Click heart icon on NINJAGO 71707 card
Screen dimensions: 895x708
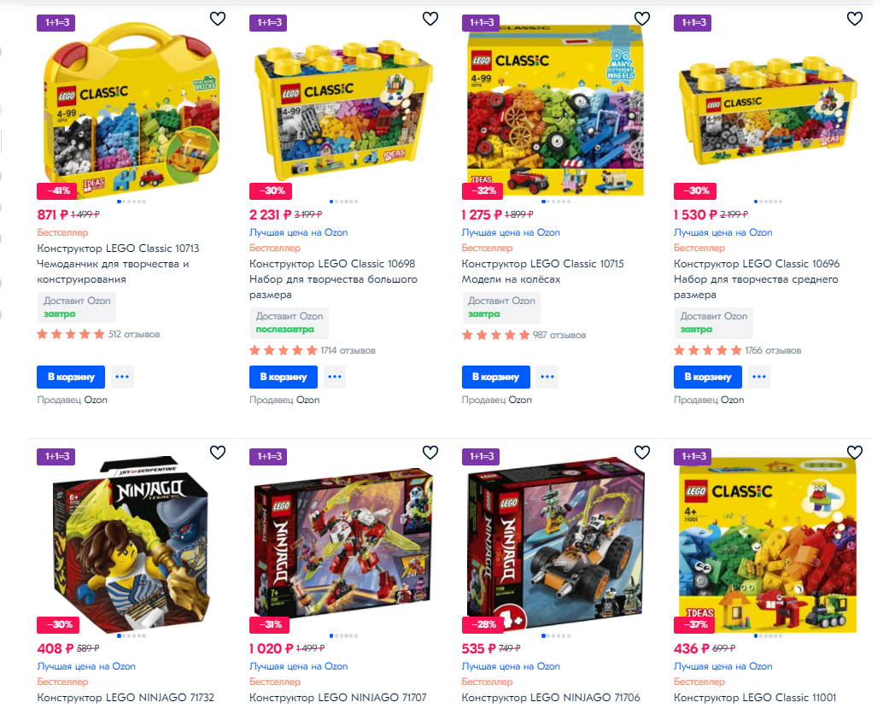pyautogui.click(x=430, y=452)
